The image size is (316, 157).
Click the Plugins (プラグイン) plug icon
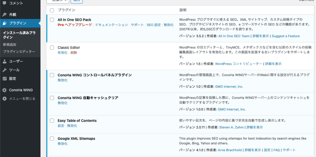[4, 23]
